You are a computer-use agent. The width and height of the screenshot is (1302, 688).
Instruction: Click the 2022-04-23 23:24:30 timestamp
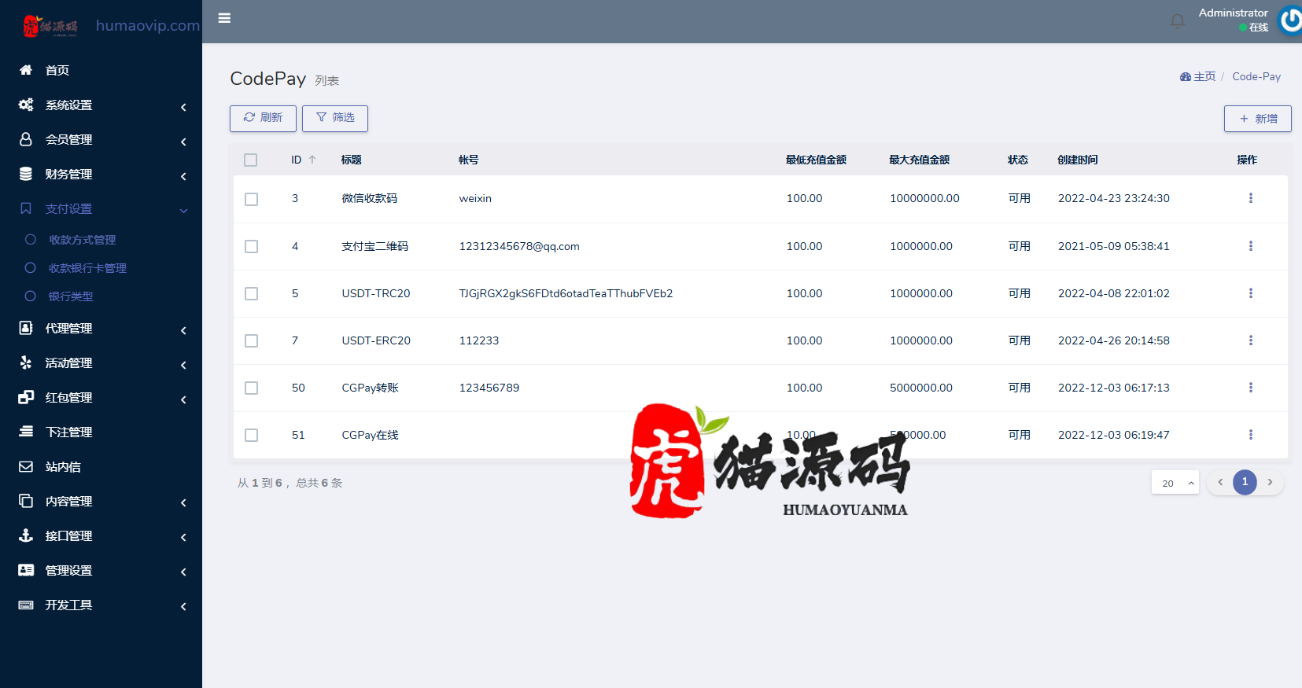(x=1113, y=198)
